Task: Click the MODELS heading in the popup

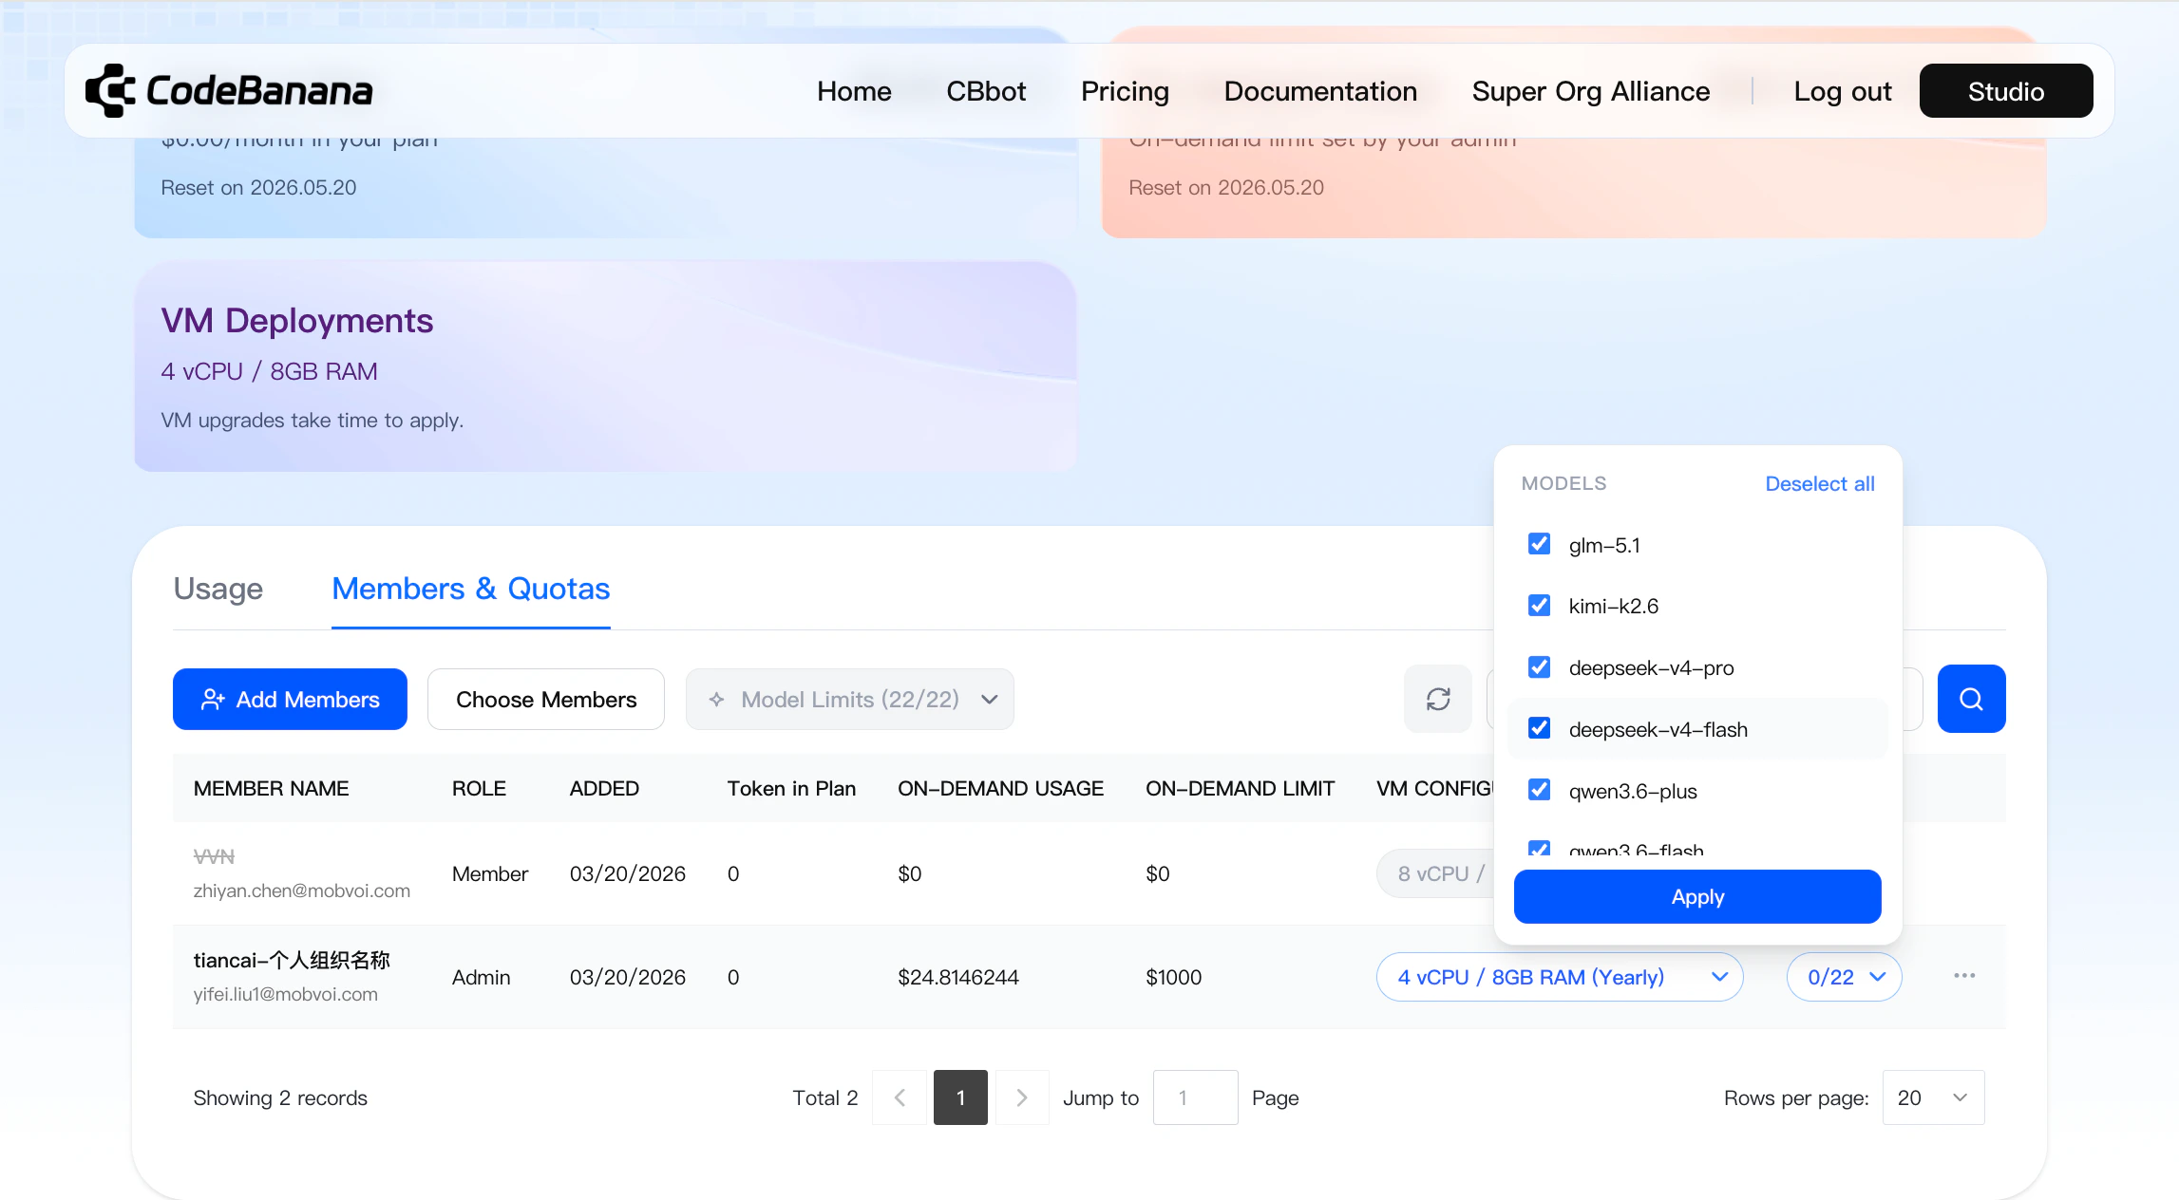Action: (1563, 483)
